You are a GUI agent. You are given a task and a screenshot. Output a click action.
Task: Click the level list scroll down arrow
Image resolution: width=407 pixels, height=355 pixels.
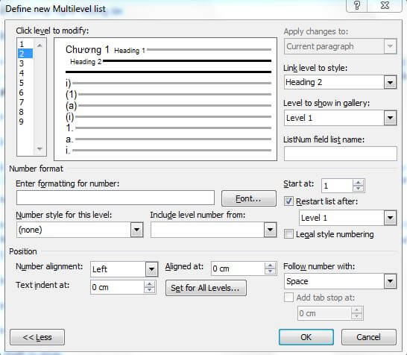(40, 149)
